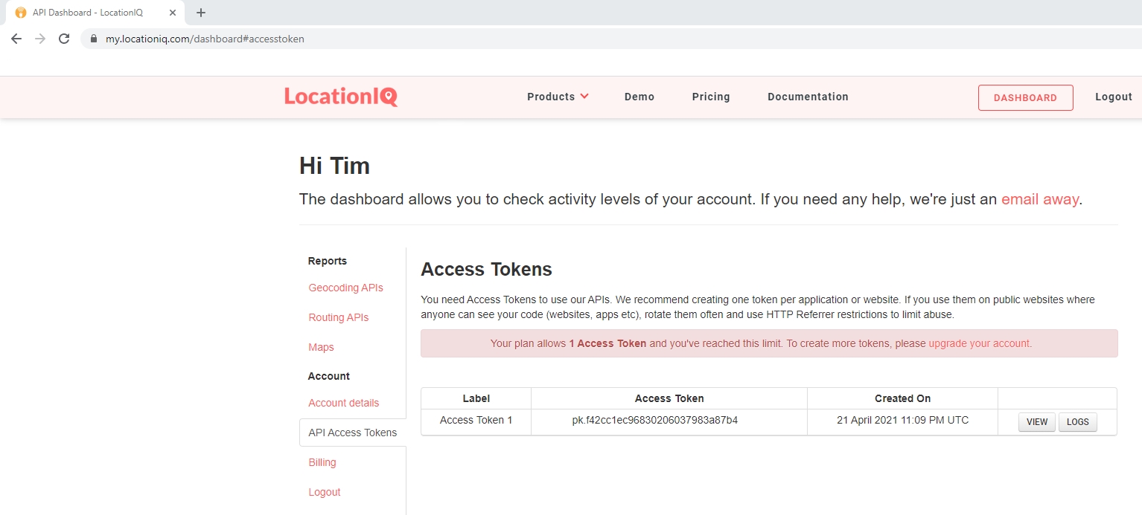Click the LocationIQ logo

point(340,96)
